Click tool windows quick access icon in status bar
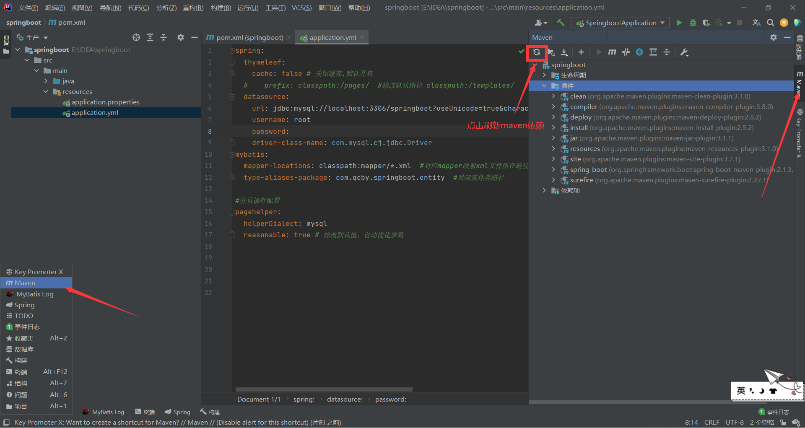The width and height of the screenshot is (805, 428). click(x=6, y=422)
